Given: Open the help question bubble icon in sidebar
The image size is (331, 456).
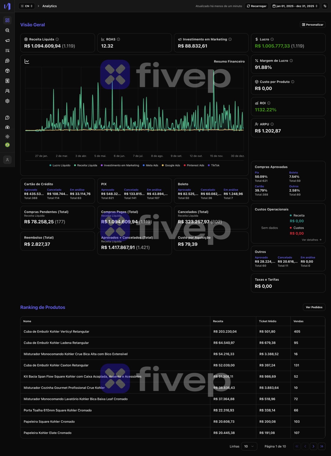Looking at the screenshot, I should (7, 118).
